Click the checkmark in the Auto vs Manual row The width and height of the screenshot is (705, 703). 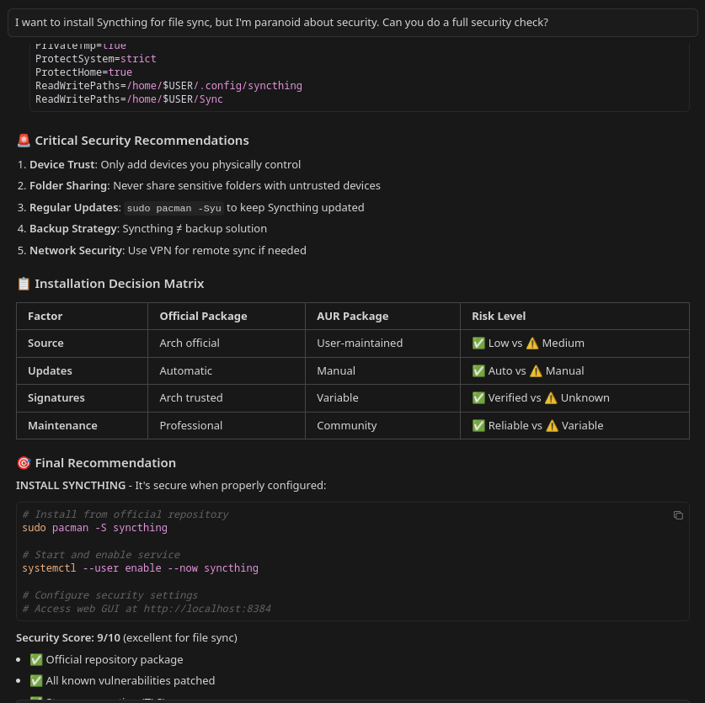[x=478, y=370]
